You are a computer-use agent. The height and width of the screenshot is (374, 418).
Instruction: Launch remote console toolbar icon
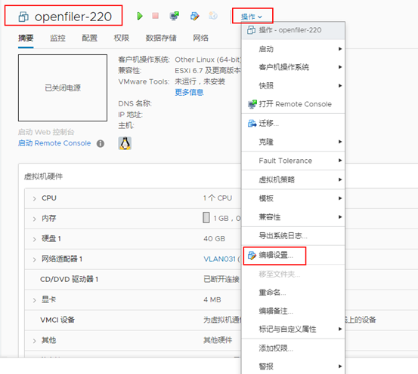coord(175,16)
